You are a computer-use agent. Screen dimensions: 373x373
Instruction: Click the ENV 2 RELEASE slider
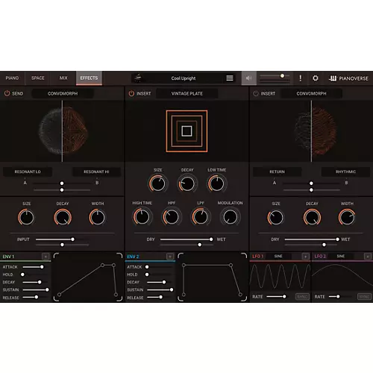pos(159,297)
